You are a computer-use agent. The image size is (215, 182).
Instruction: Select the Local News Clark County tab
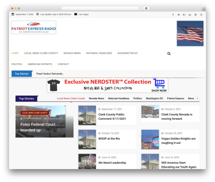point(71,99)
